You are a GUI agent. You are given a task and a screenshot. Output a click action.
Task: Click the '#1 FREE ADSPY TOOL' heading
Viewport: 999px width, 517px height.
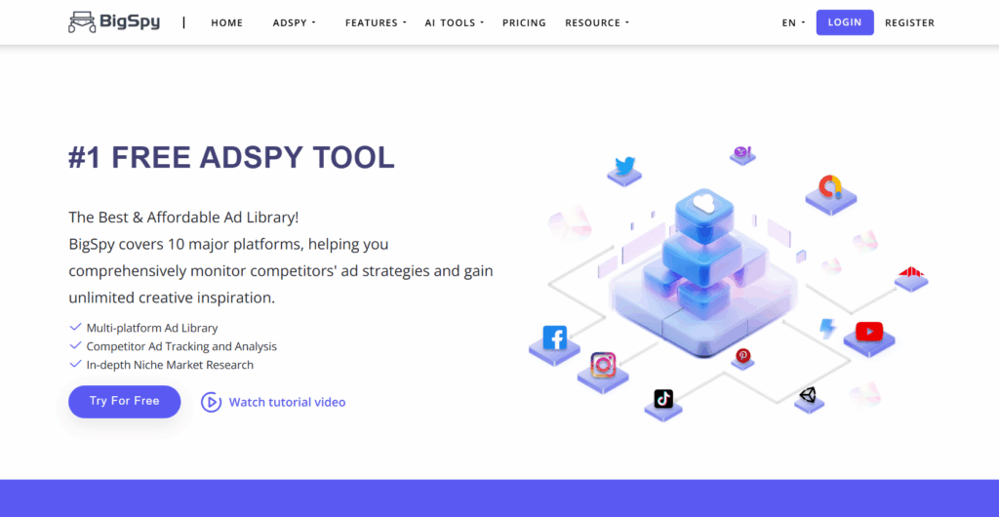[x=231, y=157]
